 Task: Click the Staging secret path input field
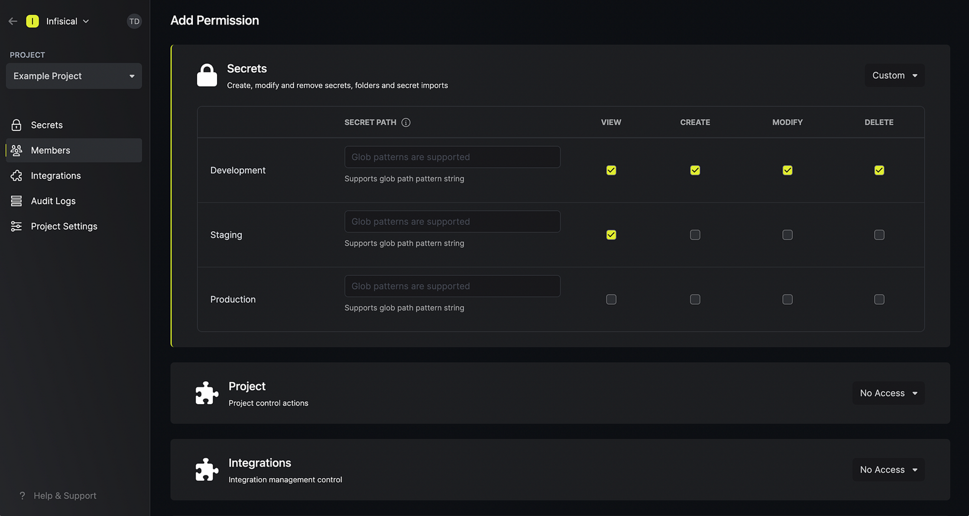(x=452, y=221)
